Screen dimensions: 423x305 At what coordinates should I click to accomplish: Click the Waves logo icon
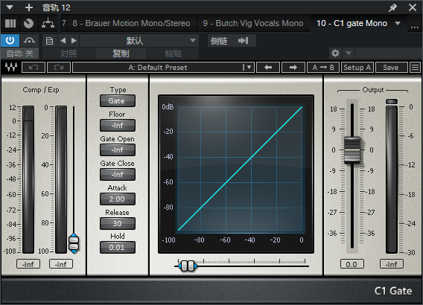click(x=11, y=68)
